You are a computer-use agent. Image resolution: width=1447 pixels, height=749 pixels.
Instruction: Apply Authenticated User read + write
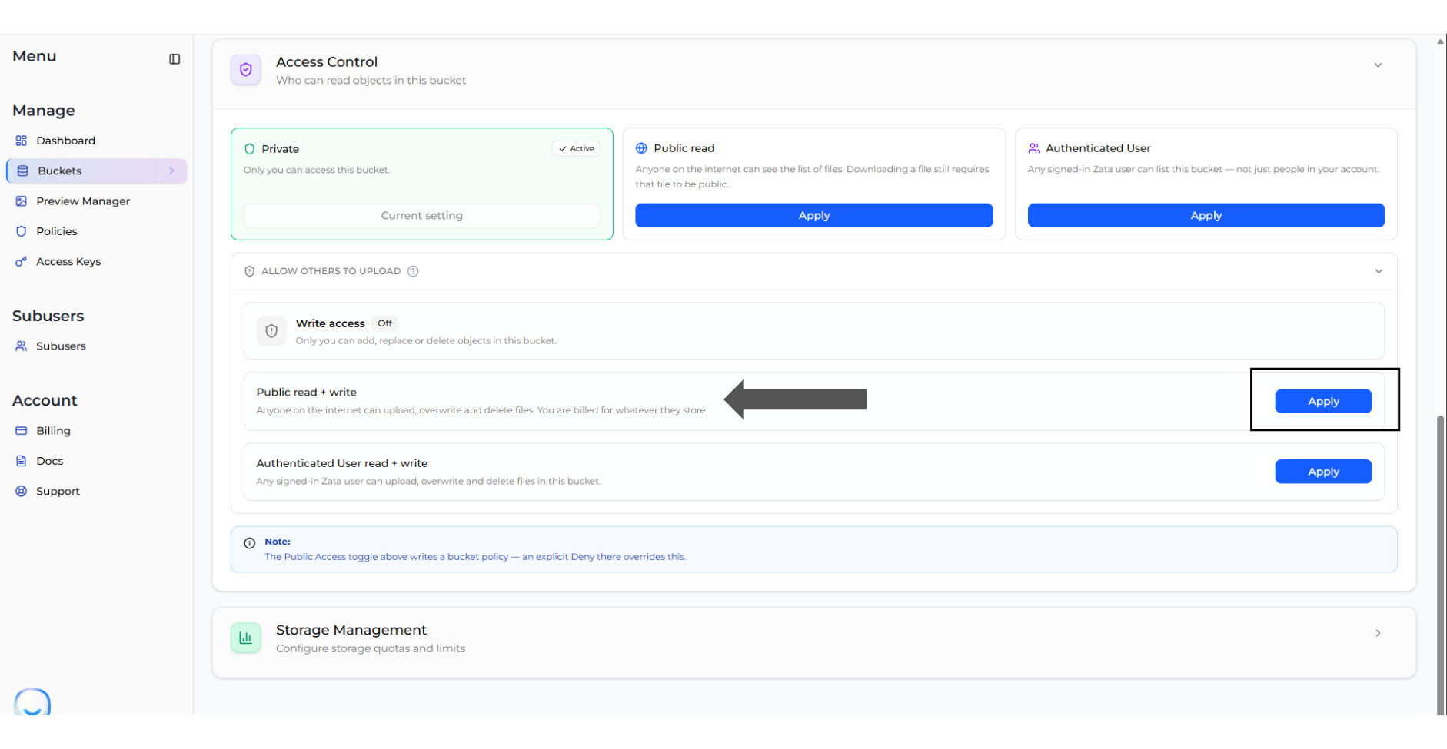(1323, 472)
